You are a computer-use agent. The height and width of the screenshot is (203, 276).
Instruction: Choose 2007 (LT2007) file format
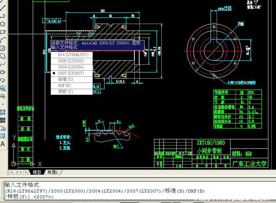(x=72, y=73)
